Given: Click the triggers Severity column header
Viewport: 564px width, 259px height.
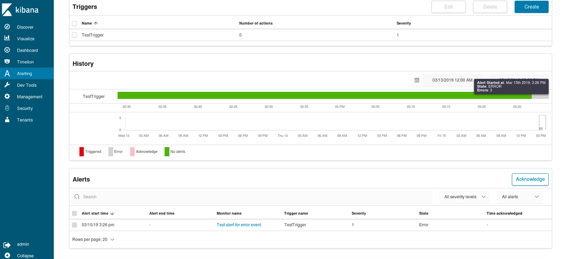Looking at the screenshot, I should pyautogui.click(x=404, y=23).
